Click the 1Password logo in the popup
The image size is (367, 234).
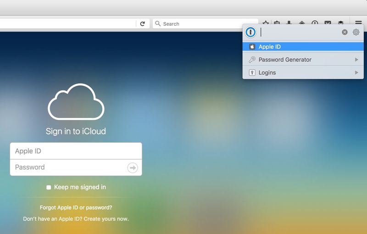[250, 32]
